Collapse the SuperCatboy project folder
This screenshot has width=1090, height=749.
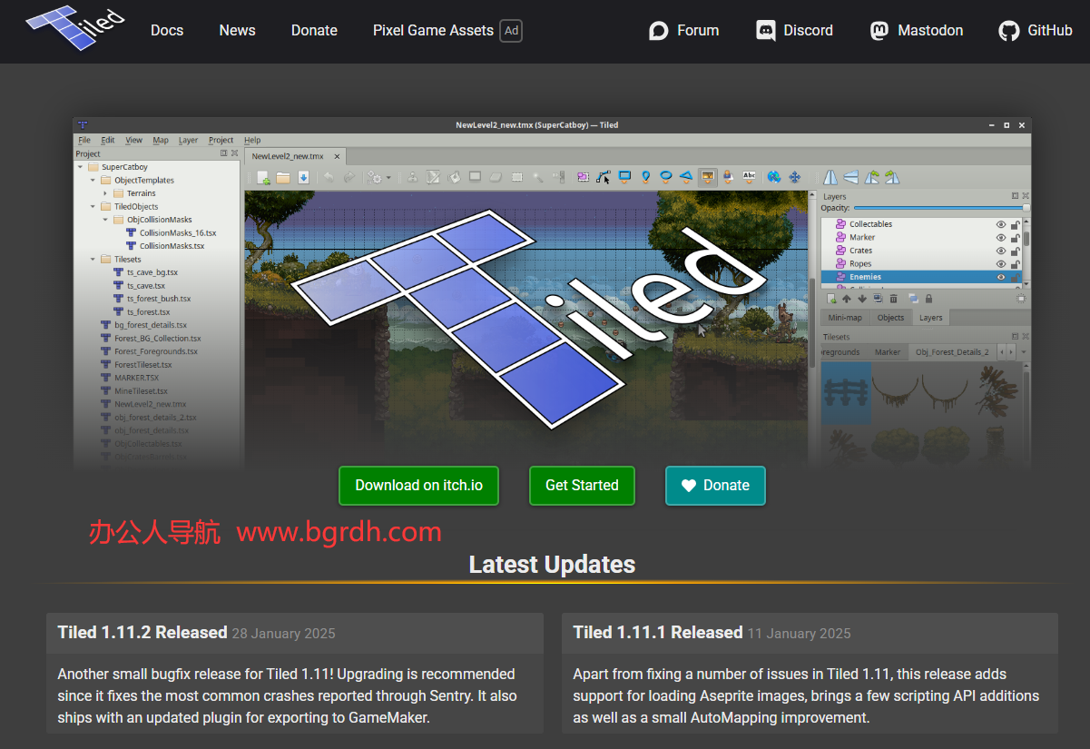(80, 167)
